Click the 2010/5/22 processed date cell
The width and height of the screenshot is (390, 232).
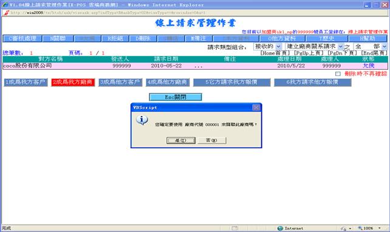click(x=291, y=66)
